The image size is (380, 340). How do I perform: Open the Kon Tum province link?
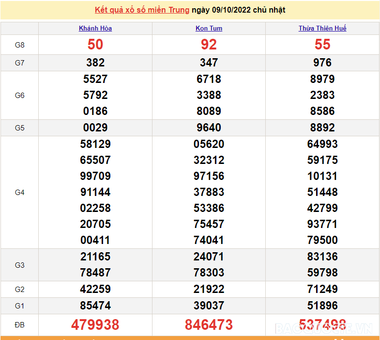[x=209, y=28]
